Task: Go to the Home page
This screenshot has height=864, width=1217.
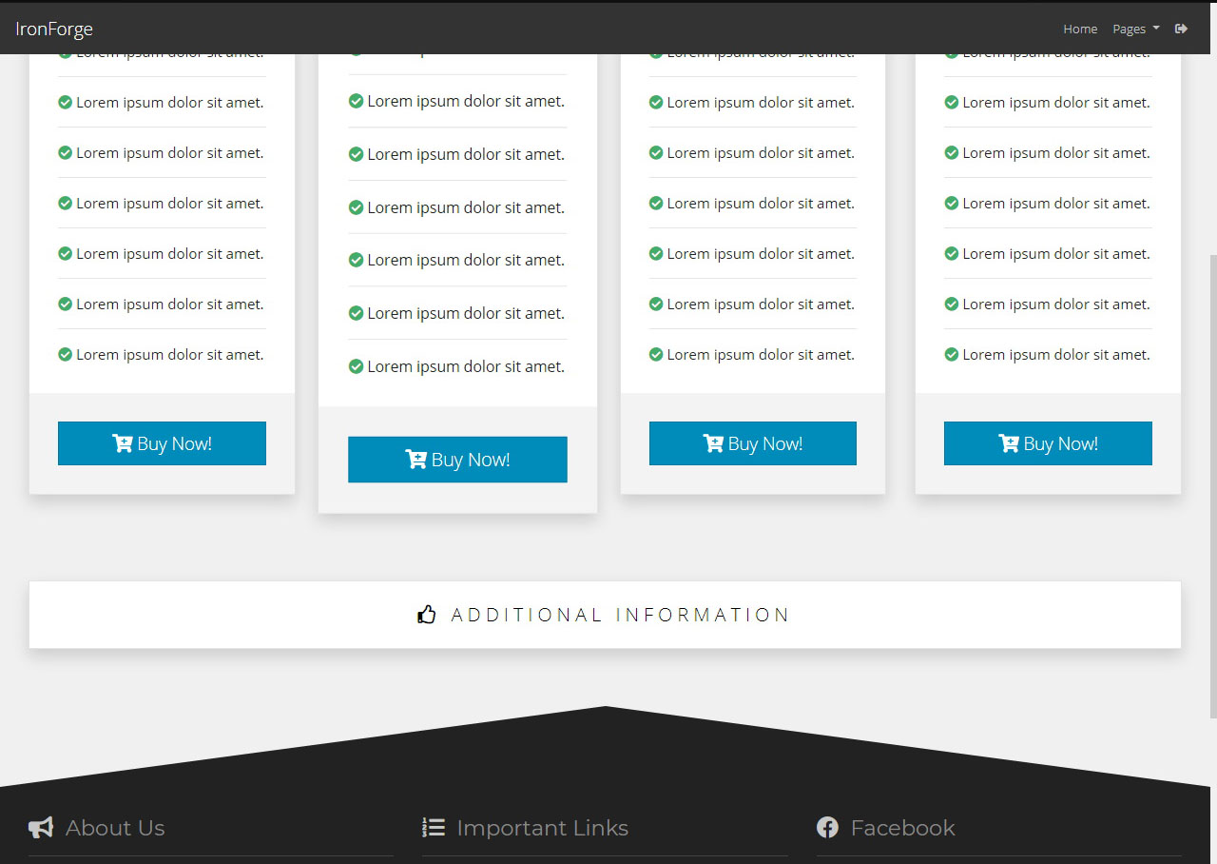Action: (1080, 29)
